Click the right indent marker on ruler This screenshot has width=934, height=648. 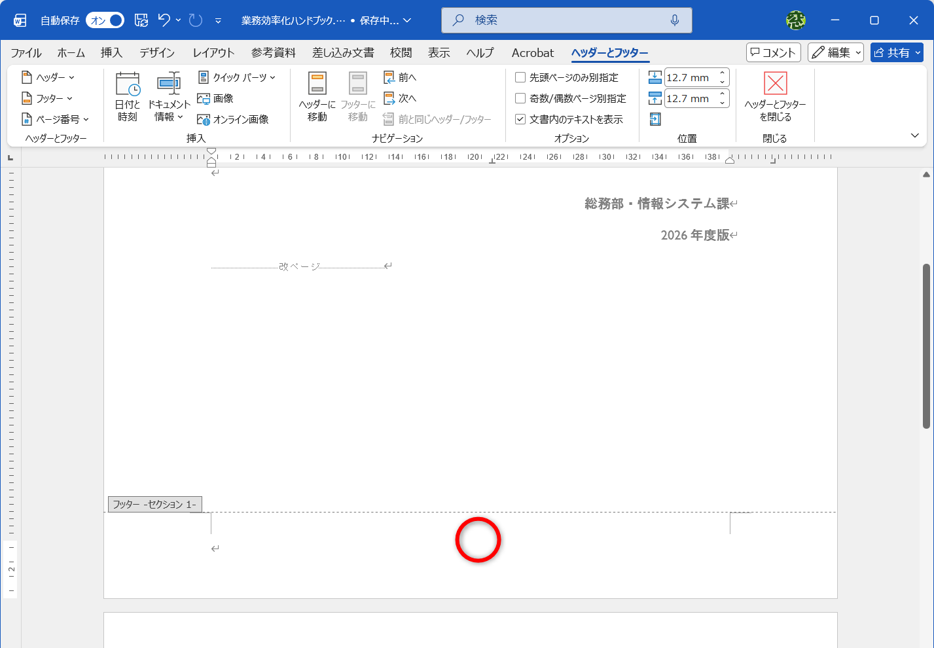pos(730,160)
